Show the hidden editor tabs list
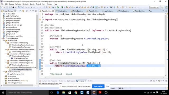 (150, 11)
